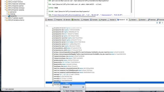This screenshot has height=92, width=164.
Task: Open the Properties tab
Action: click(58, 20)
